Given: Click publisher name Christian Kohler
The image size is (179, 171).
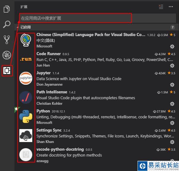Looking at the screenshot, I should tap(49, 104).
